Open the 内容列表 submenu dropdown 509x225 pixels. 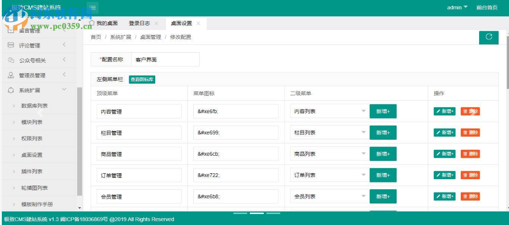(330, 111)
